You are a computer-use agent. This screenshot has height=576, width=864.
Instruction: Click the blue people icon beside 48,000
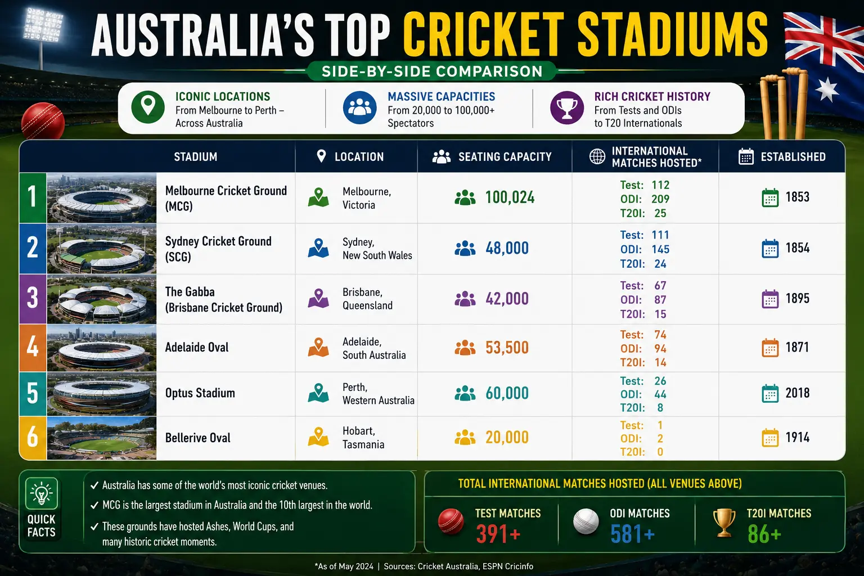pyautogui.click(x=465, y=248)
